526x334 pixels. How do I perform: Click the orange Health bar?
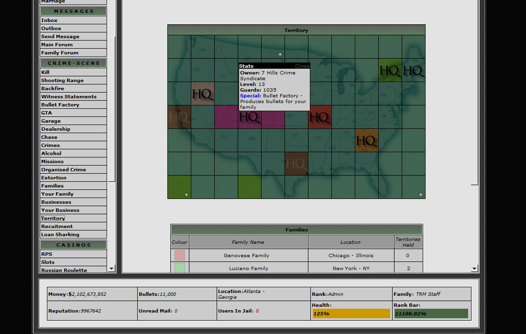pyautogui.click(x=351, y=313)
